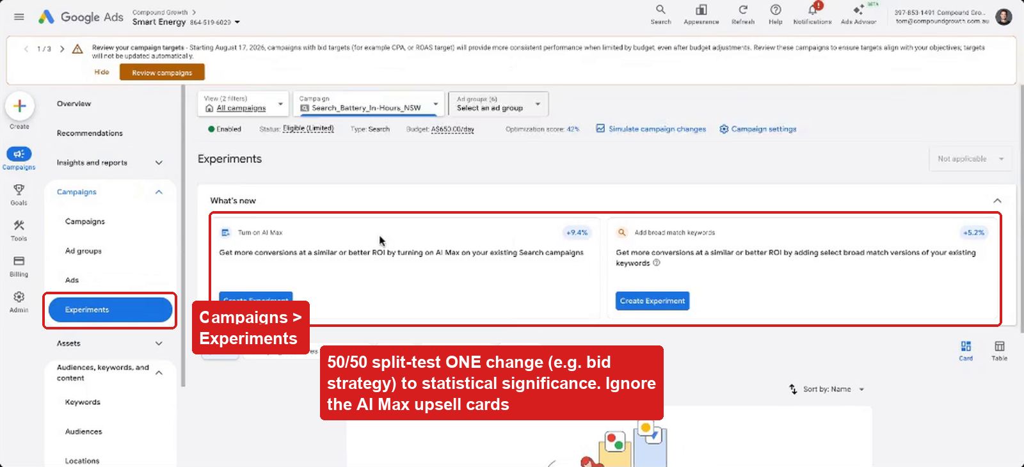
Task: Open the Appearance settings icon
Action: (701, 14)
